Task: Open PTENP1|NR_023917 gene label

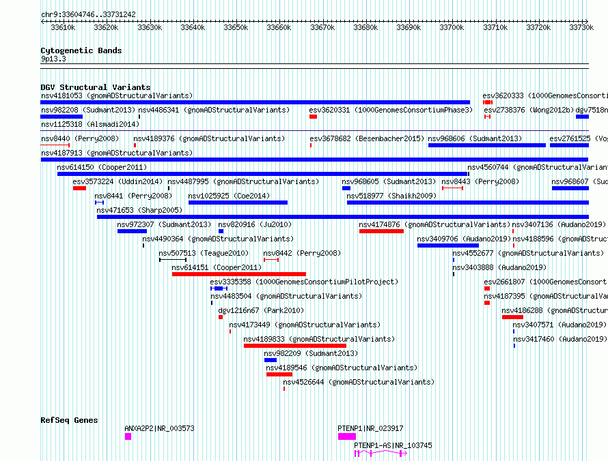Action: tap(370, 428)
